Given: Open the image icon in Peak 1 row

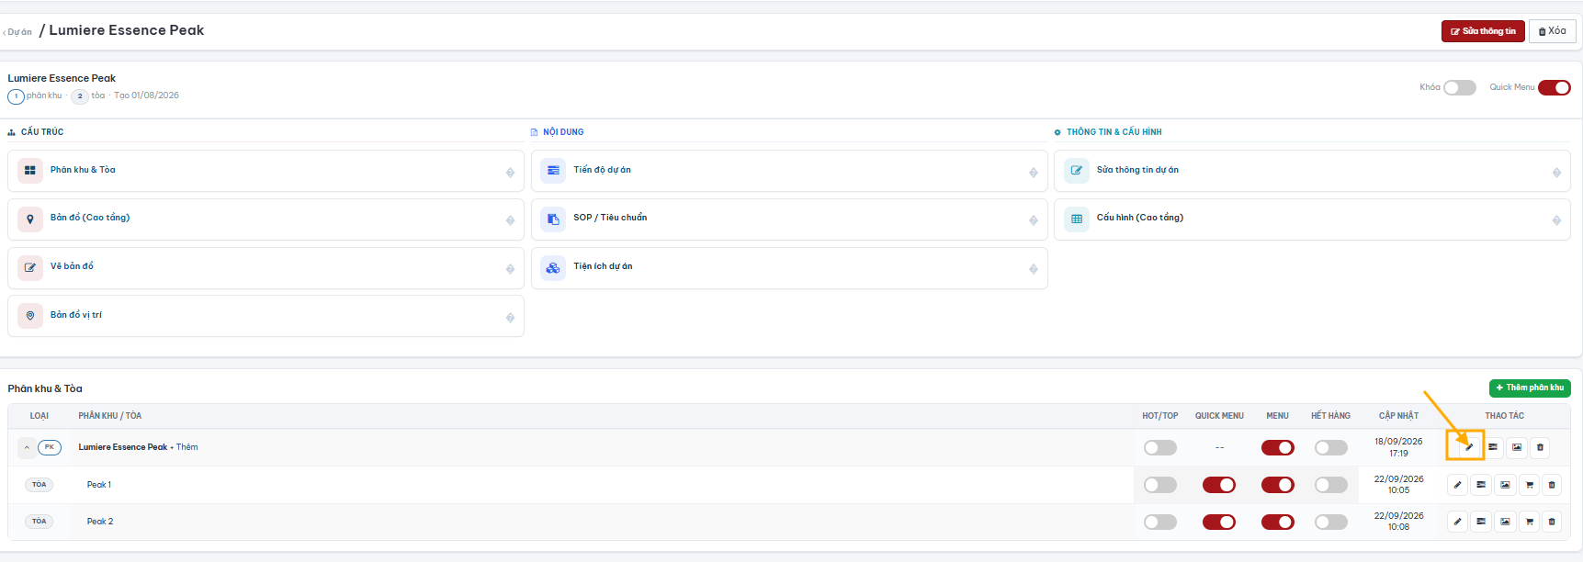Looking at the screenshot, I should [x=1505, y=485].
